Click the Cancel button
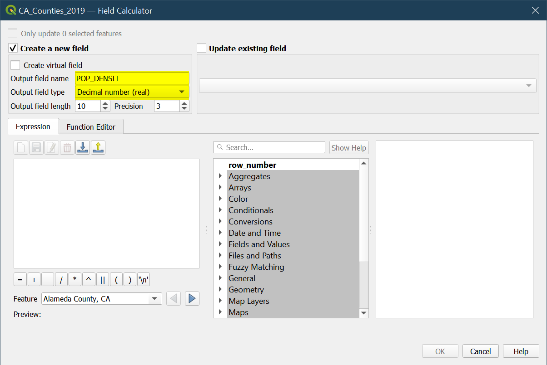This screenshot has width=547, height=365. (480, 351)
